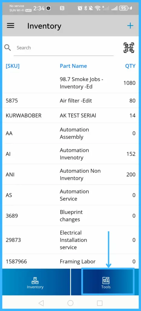Tap the Android back navigation icon
141x311 pixels.
(x=41, y=303)
